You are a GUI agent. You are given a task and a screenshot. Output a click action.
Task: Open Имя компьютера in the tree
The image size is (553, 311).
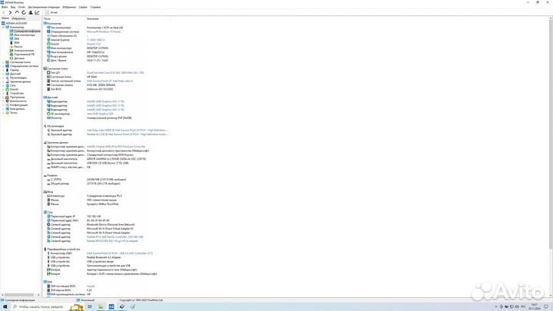23,35
